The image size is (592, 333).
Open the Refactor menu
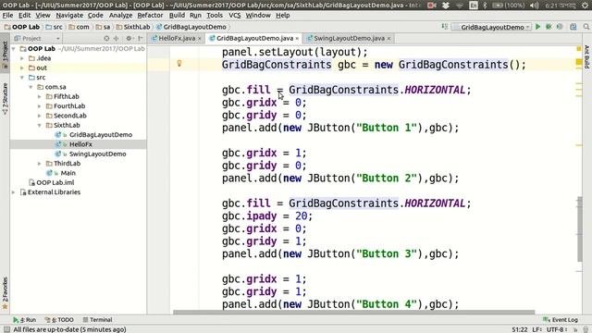point(150,16)
